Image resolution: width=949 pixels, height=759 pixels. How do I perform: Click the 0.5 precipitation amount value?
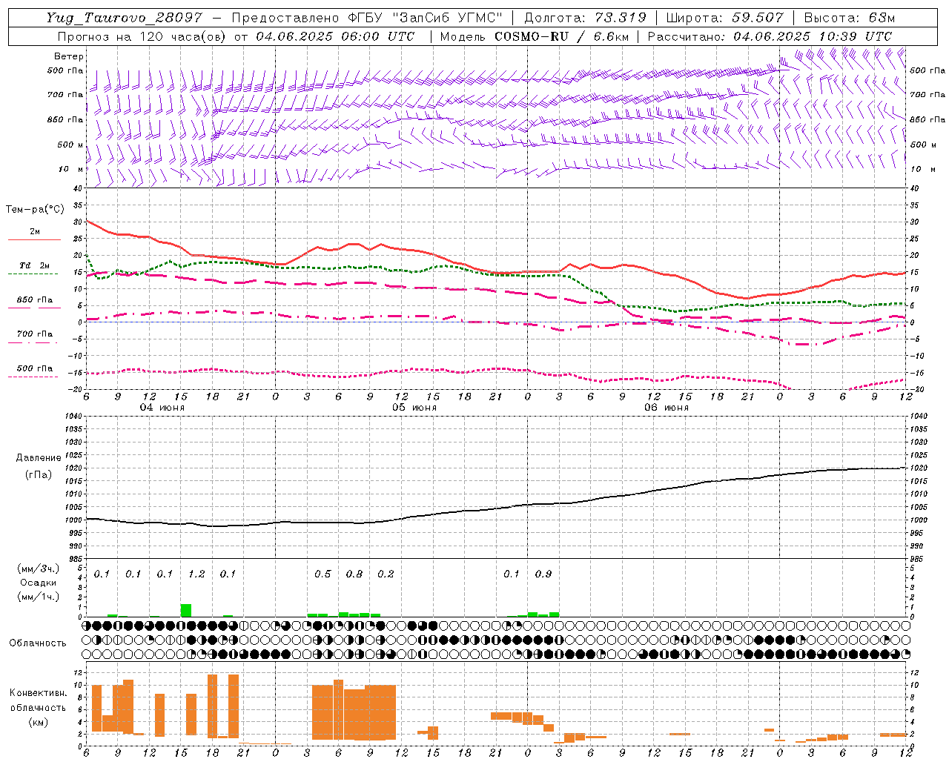323,574
